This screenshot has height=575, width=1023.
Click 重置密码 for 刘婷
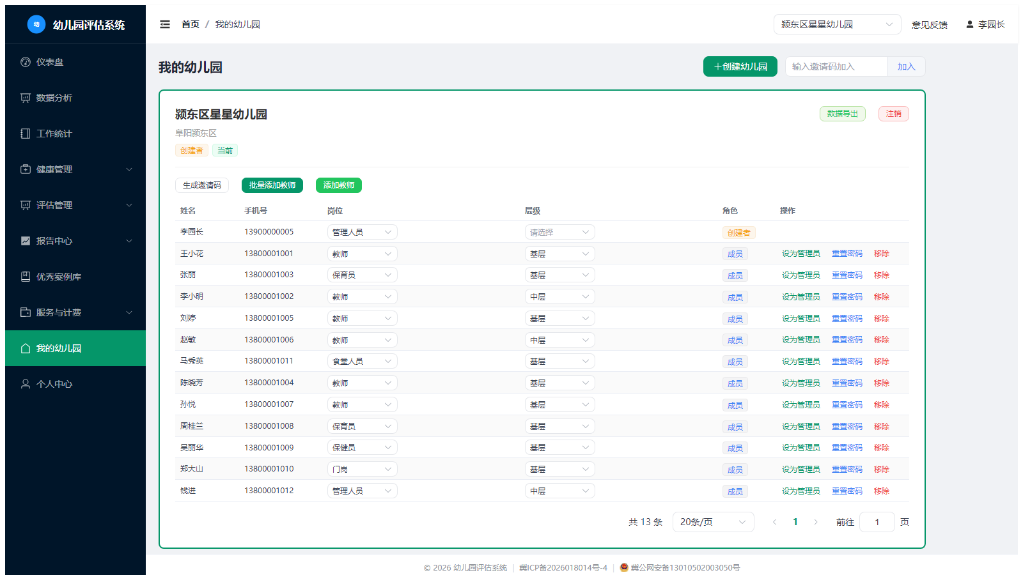pos(847,318)
